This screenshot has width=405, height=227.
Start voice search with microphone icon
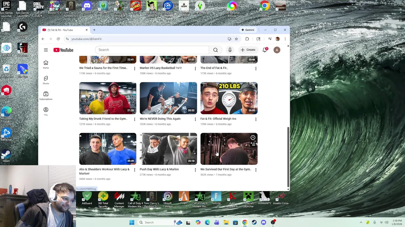coord(230,50)
